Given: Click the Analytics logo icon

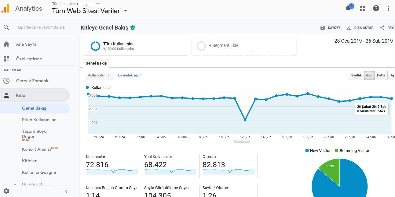Looking at the screenshot, I should tap(5, 8).
